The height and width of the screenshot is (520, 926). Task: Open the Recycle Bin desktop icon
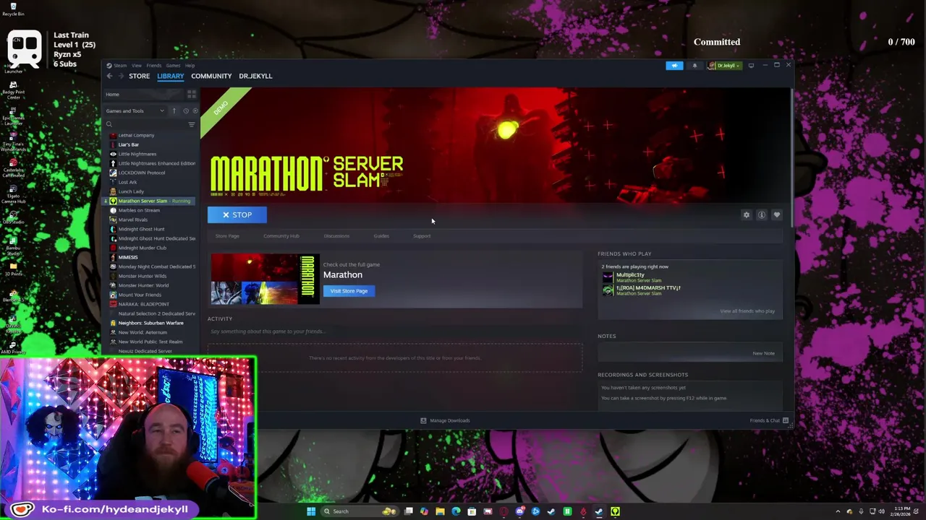point(13,9)
